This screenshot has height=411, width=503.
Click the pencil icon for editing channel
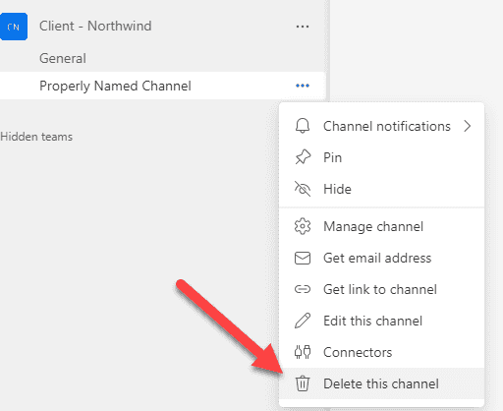coord(303,321)
